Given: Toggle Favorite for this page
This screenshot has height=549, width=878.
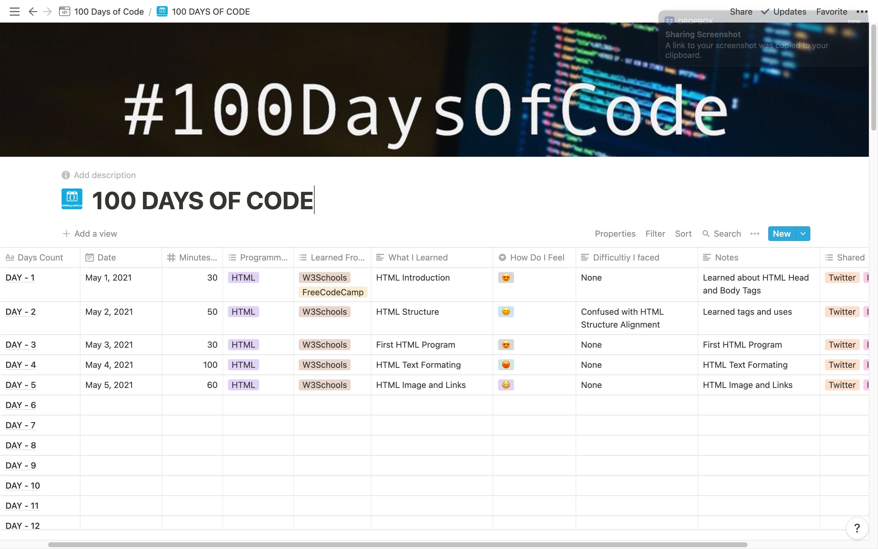Looking at the screenshot, I should click(832, 12).
